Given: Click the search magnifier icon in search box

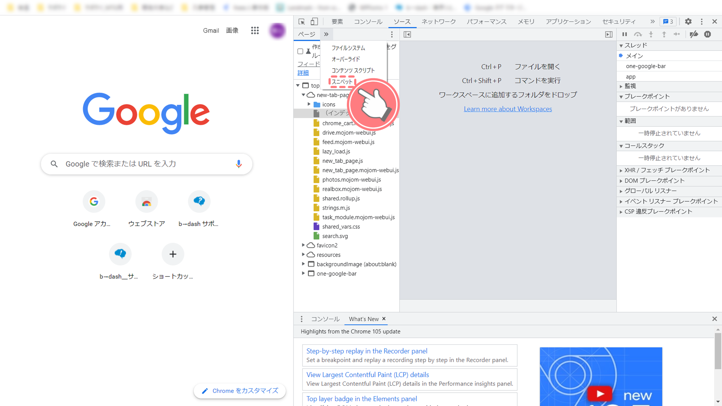Looking at the screenshot, I should pyautogui.click(x=54, y=164).
